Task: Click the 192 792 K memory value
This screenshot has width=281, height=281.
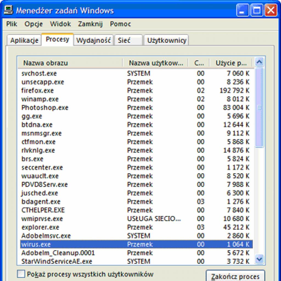Action: 234,91
